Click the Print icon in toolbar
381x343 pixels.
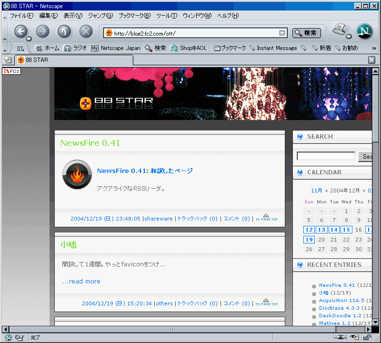point(339,30)
